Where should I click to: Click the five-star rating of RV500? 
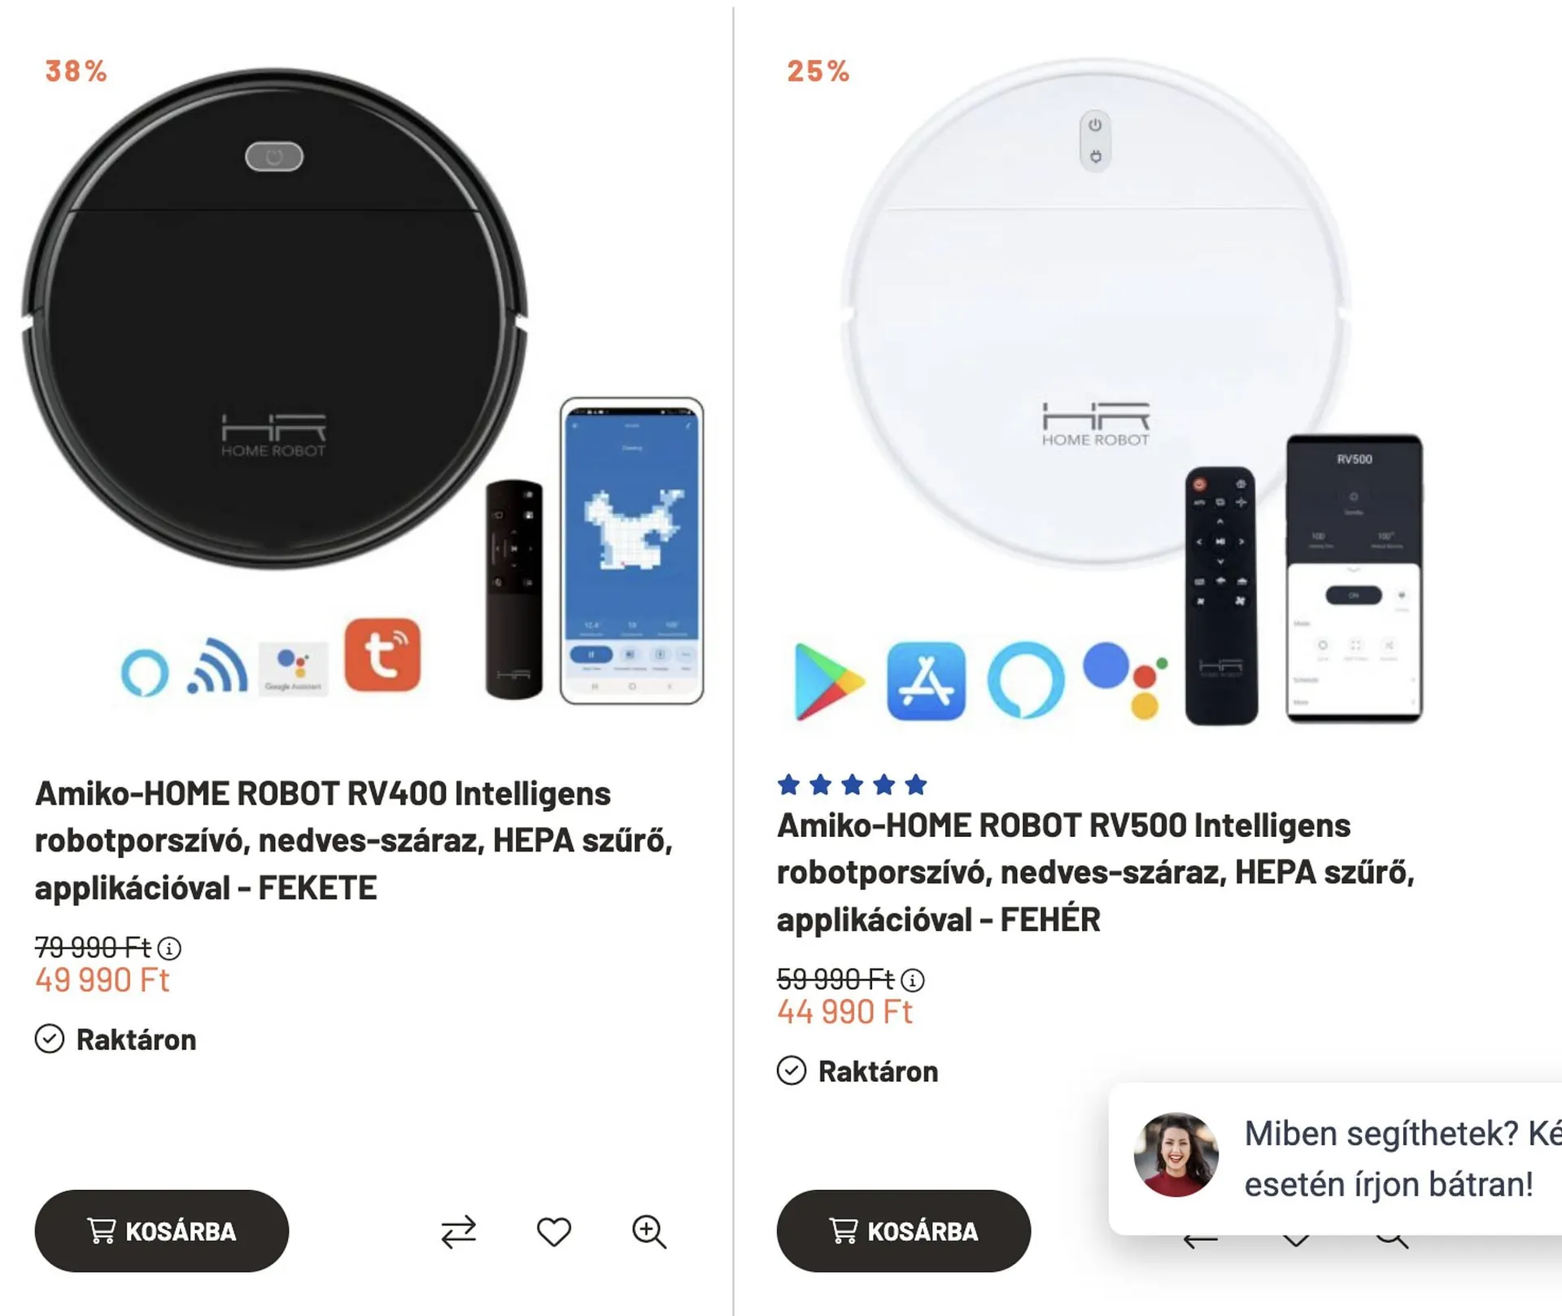pyautogui.click(x=852, y=785)
